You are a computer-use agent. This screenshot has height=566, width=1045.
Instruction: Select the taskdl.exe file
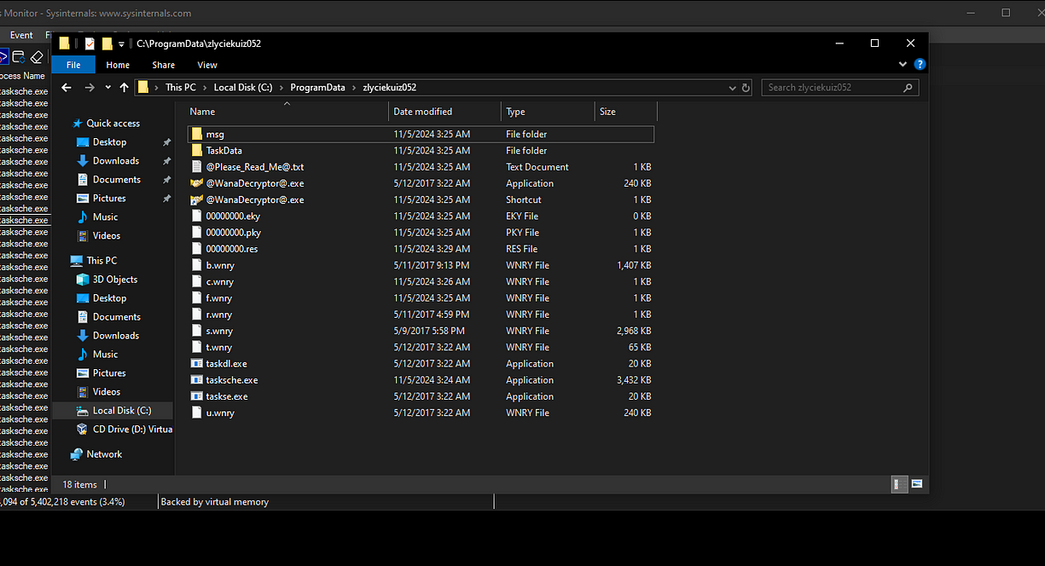pyautogui.click(x=226, y=363)
